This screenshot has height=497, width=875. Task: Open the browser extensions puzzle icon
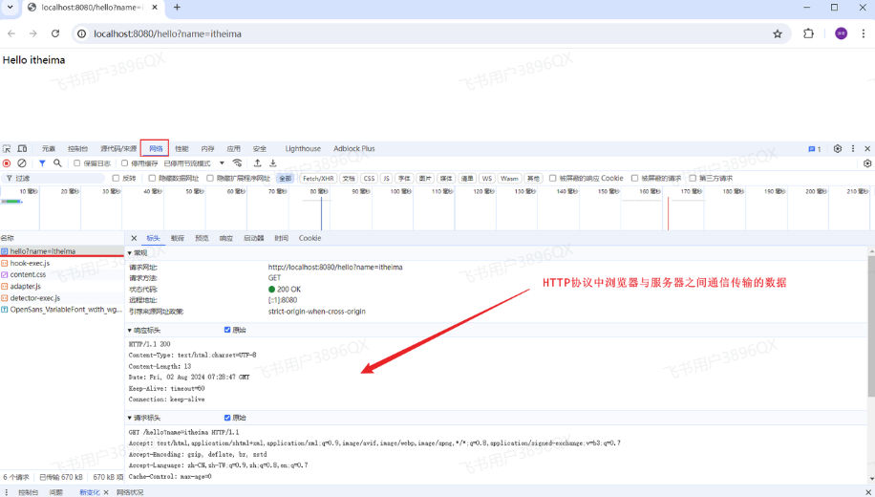808,33
